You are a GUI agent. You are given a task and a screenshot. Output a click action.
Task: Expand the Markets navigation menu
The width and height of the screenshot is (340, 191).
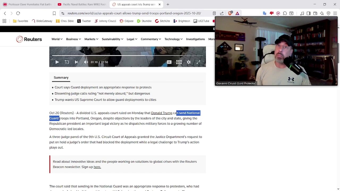[91, 39]
